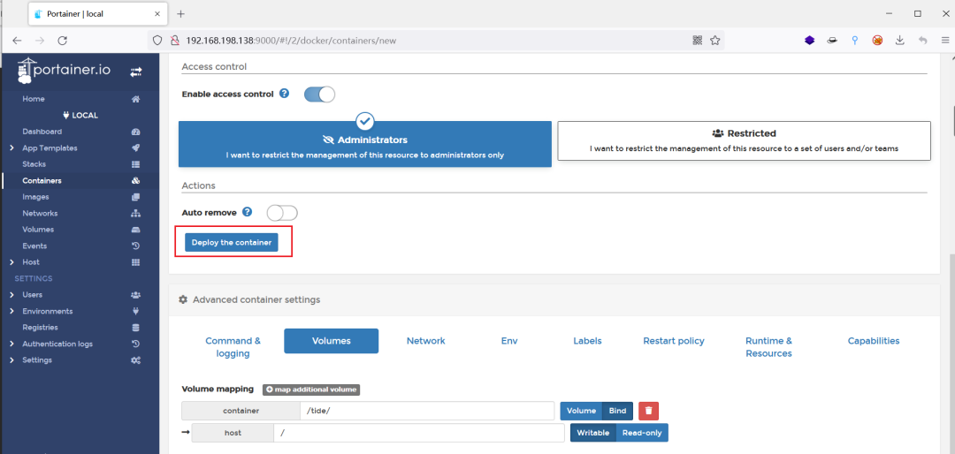Expand Authentication logs sidebar chevron

11,344
